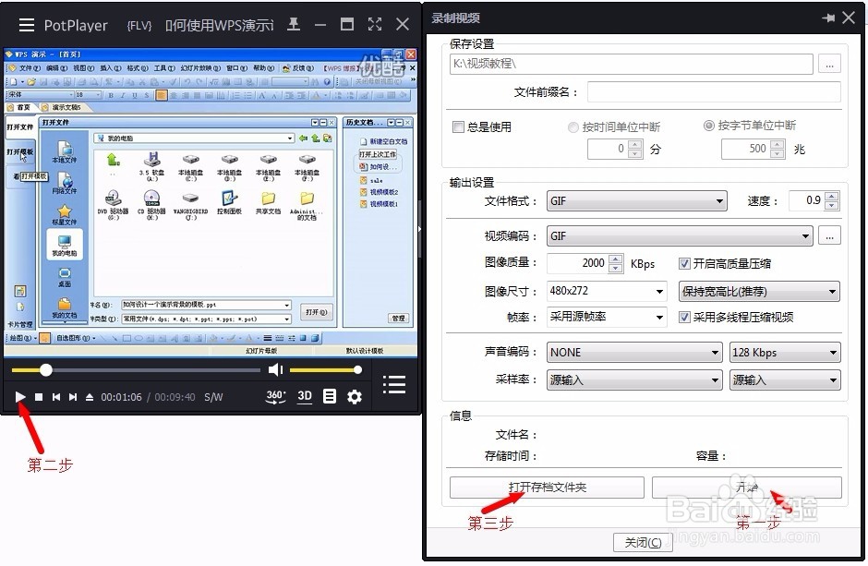Increase the 速度 value 0.9
The width and height of the screenshot is (868, 566).
pyautogui.click(x=831, y=197)
